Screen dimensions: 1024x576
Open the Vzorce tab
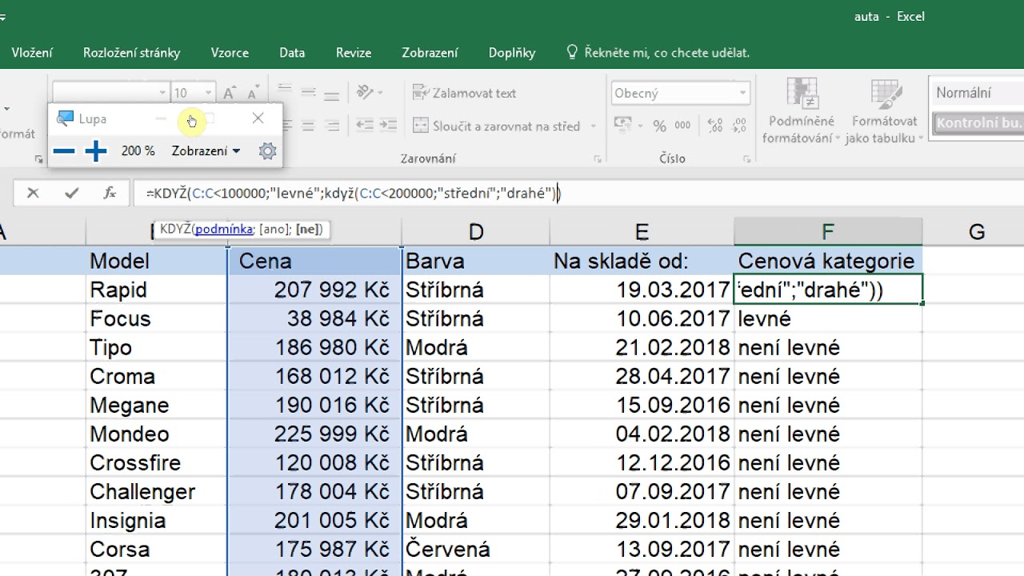[230, 53]
